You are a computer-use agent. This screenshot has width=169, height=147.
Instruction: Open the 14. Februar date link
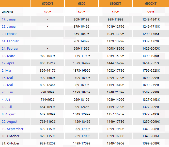10,41
